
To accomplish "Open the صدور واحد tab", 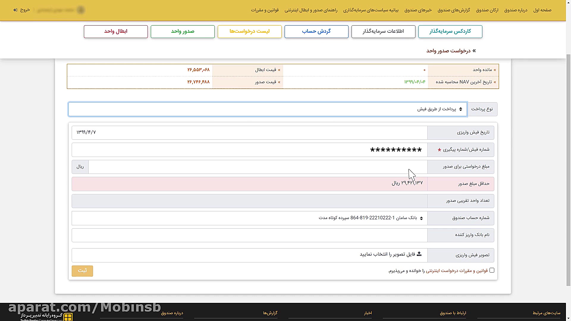I will [183, 32].
